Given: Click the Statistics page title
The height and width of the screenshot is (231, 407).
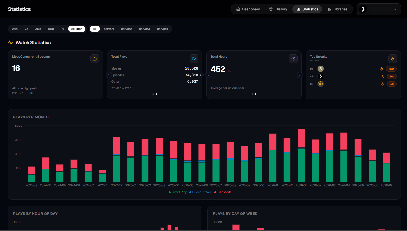Looking at the screenshot, I should (x=19, y=9).
